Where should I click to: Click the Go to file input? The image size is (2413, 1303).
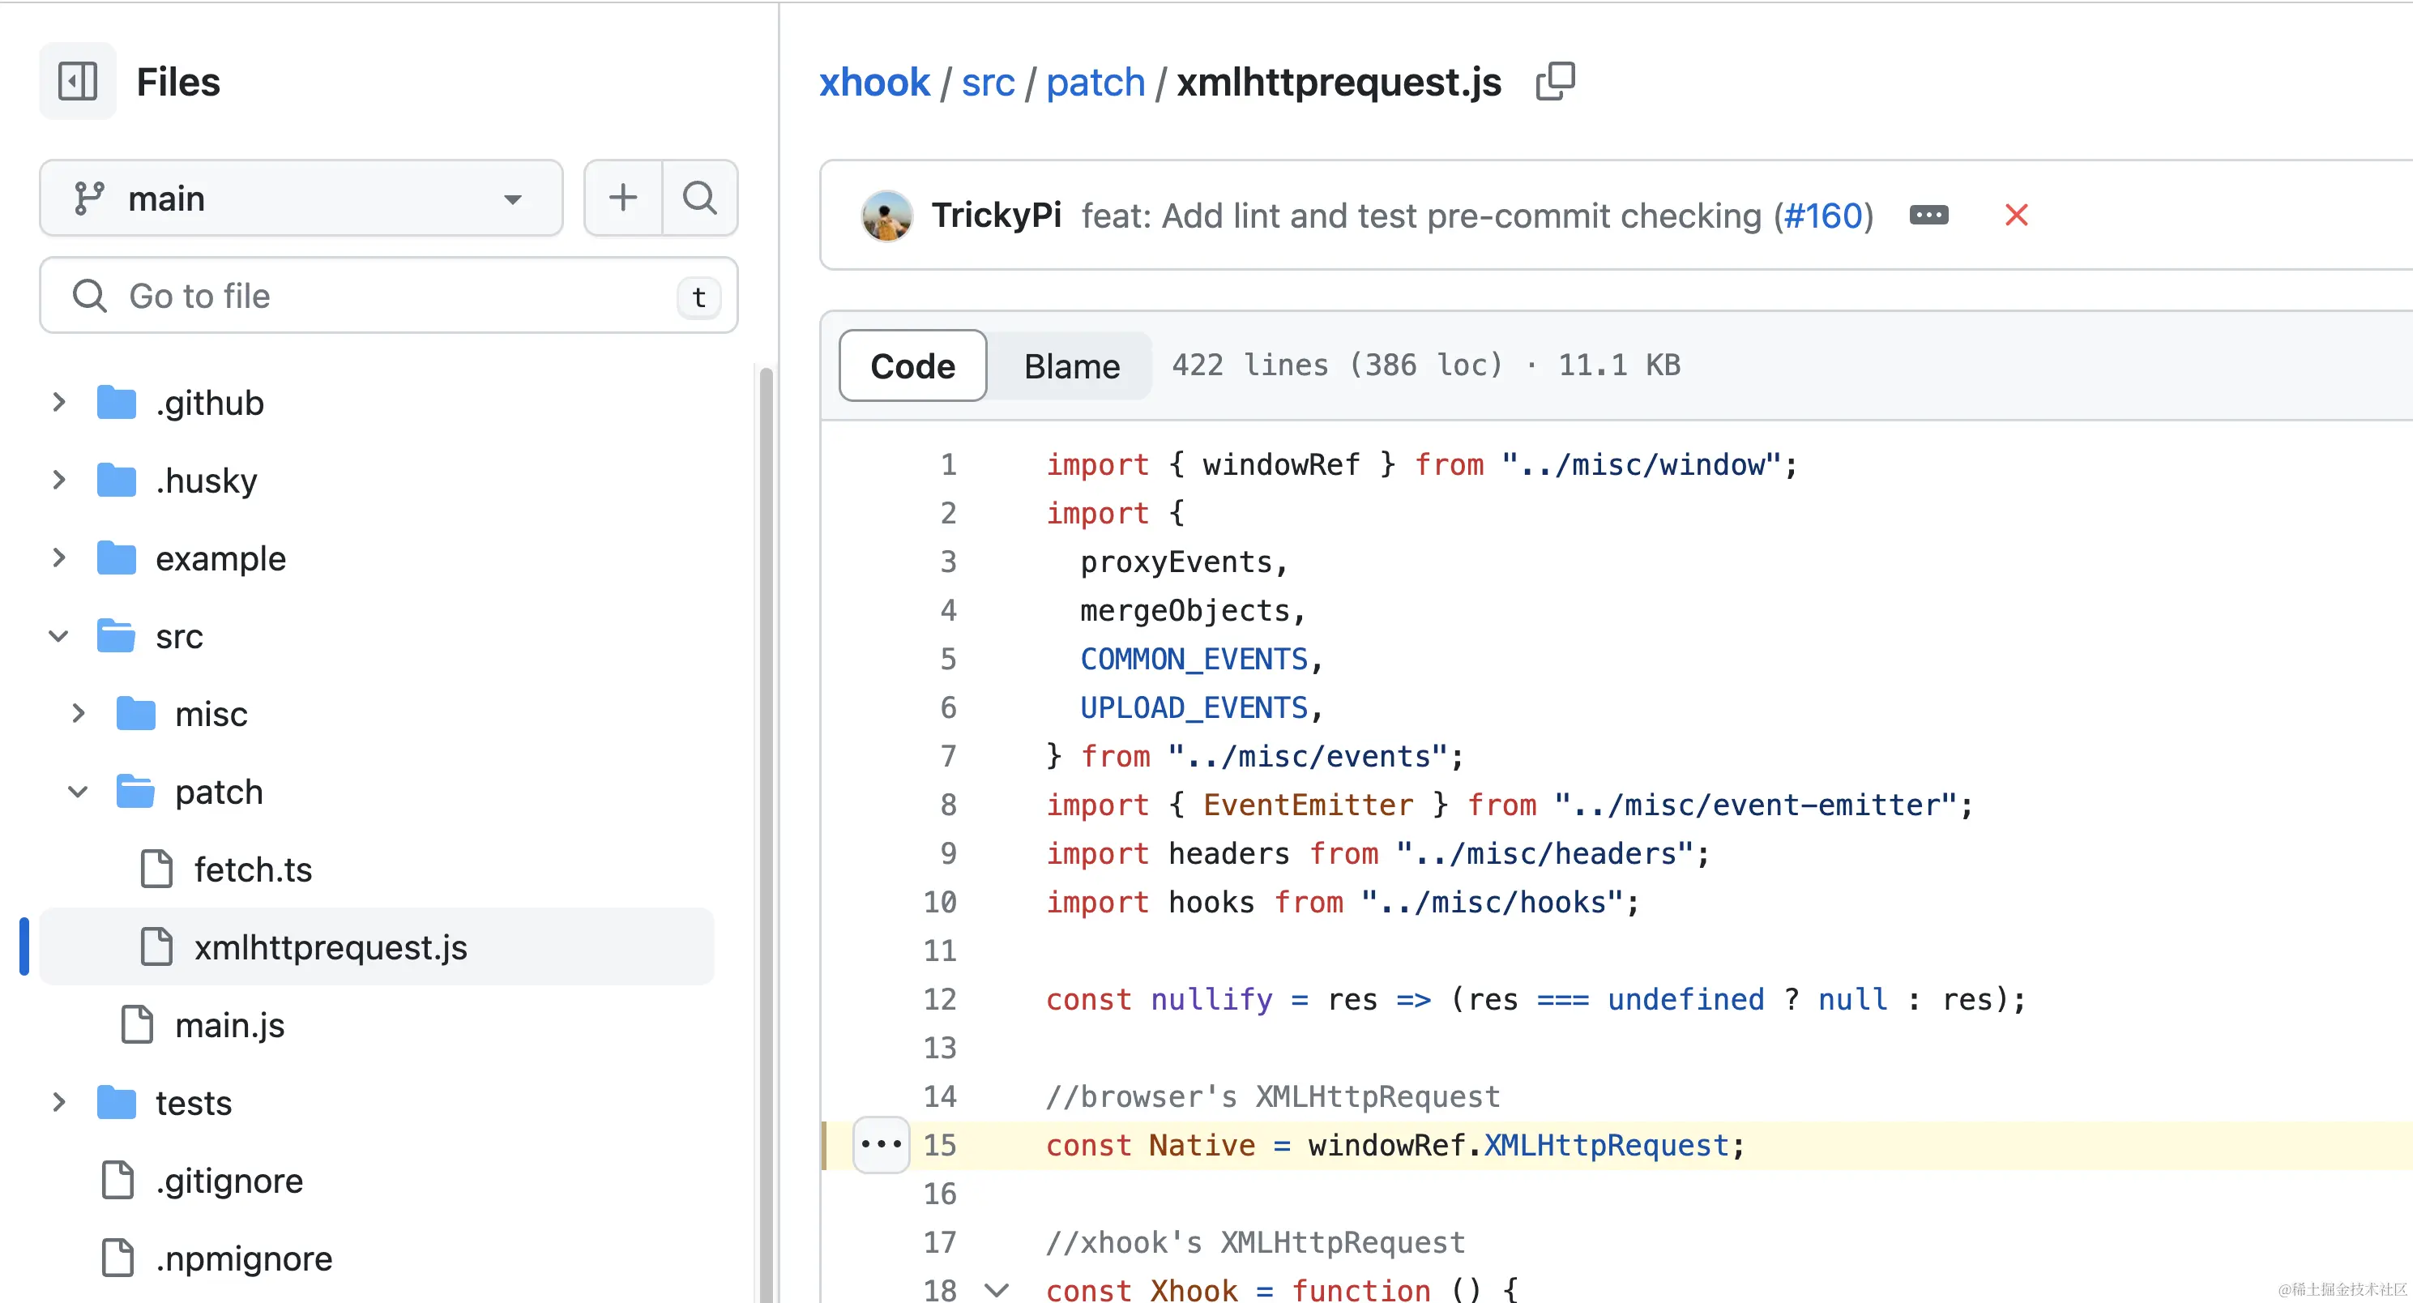(389, 296)
